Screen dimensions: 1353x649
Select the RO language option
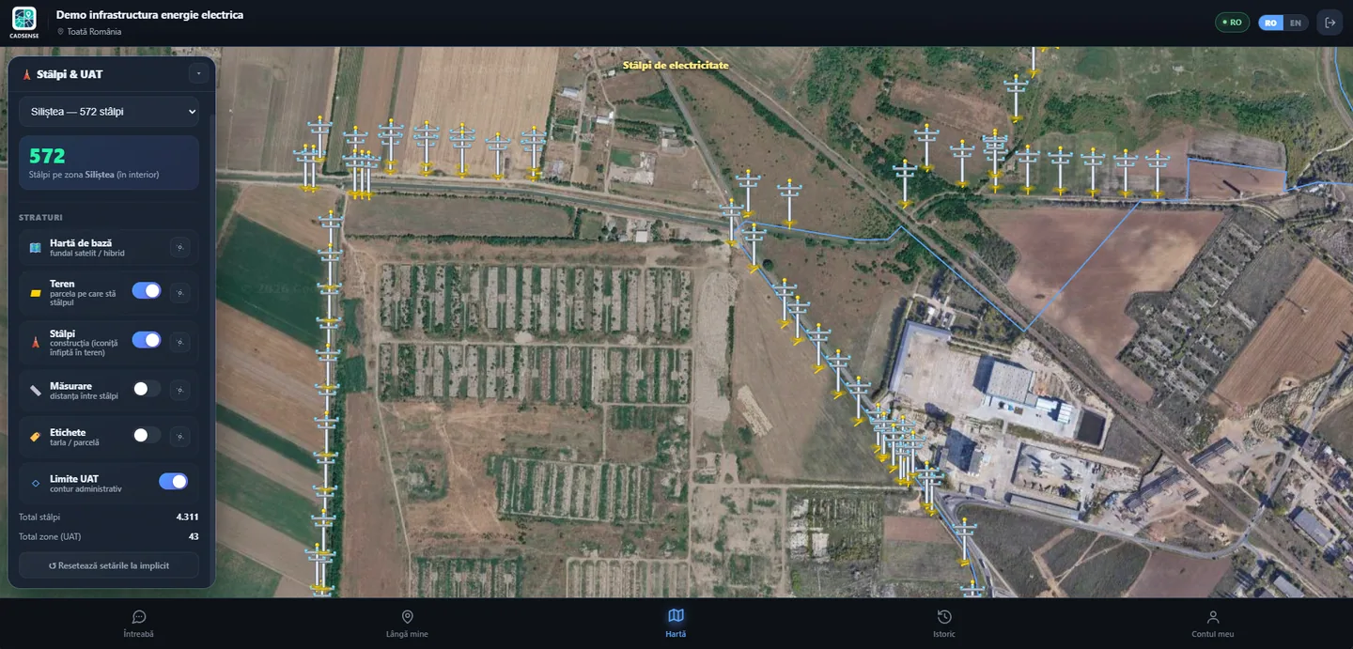[x=1271, y=23]
